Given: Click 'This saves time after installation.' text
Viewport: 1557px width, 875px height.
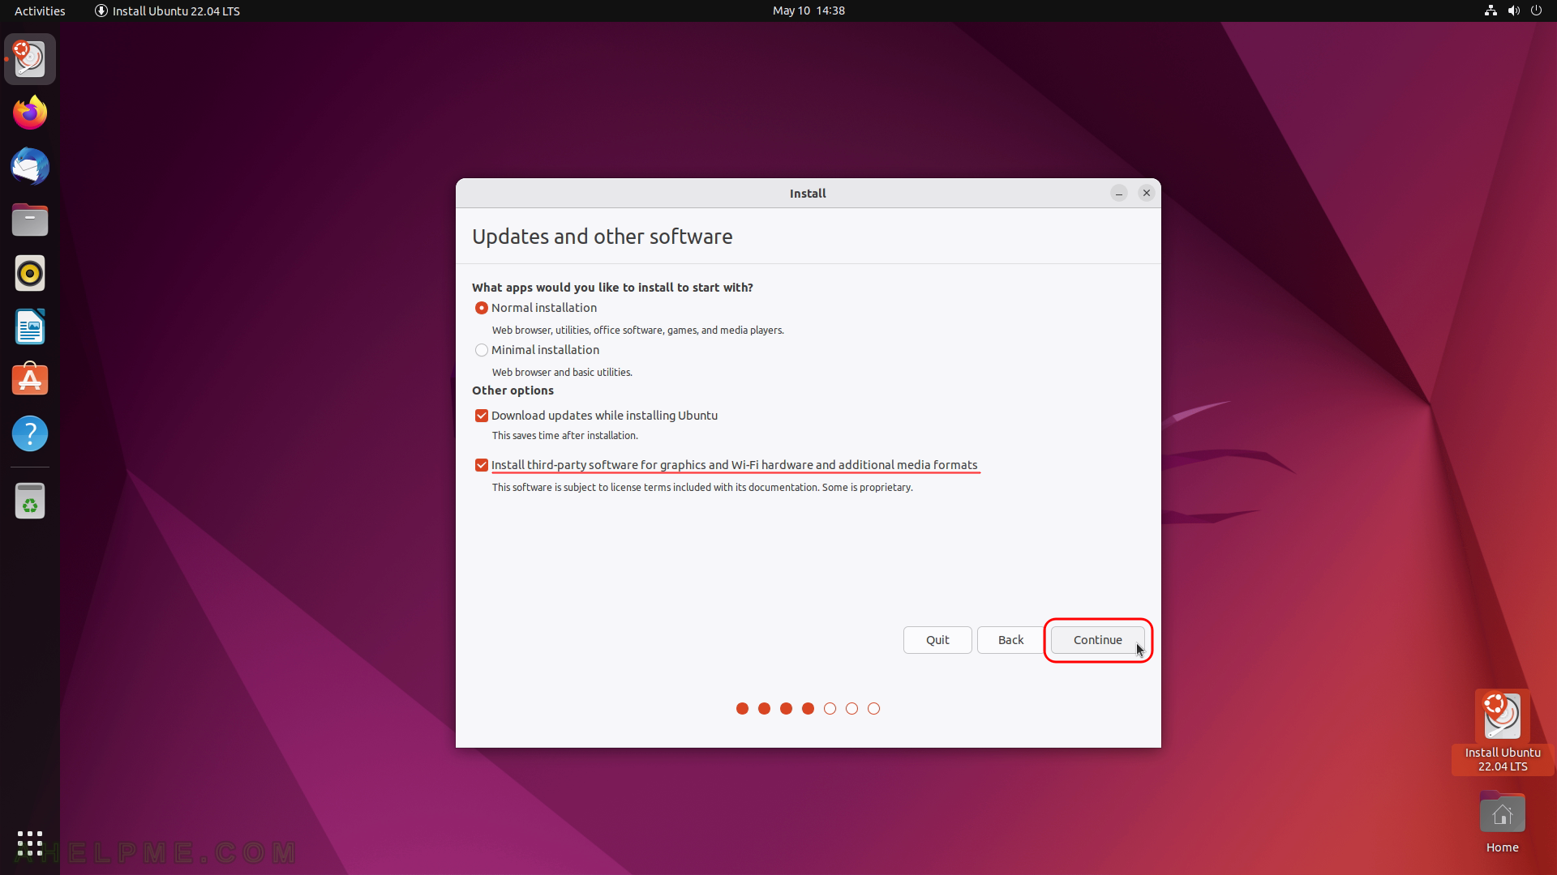Looking at the screenshot, I should [565, 436].
